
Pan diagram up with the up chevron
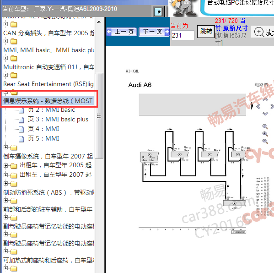pos(265,99)
